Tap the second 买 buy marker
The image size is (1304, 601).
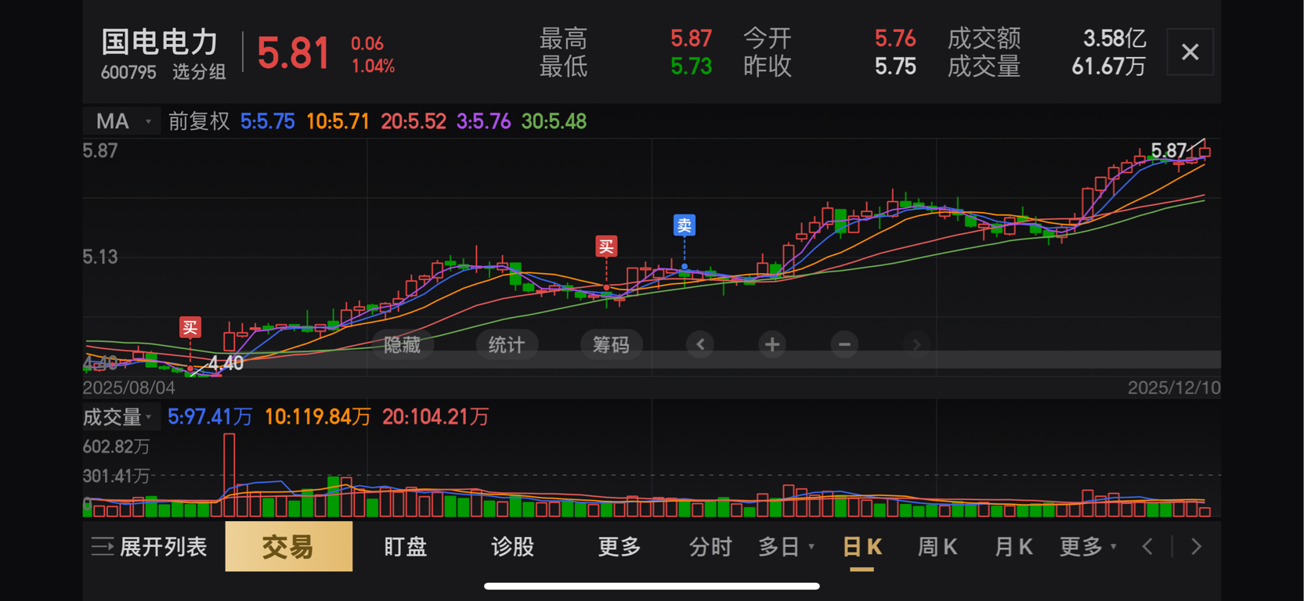click(606, 247)
